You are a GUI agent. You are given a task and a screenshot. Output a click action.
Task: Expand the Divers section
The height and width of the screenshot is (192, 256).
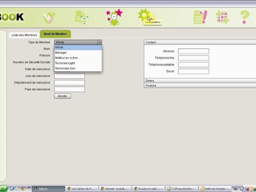[x=200, y=81]
